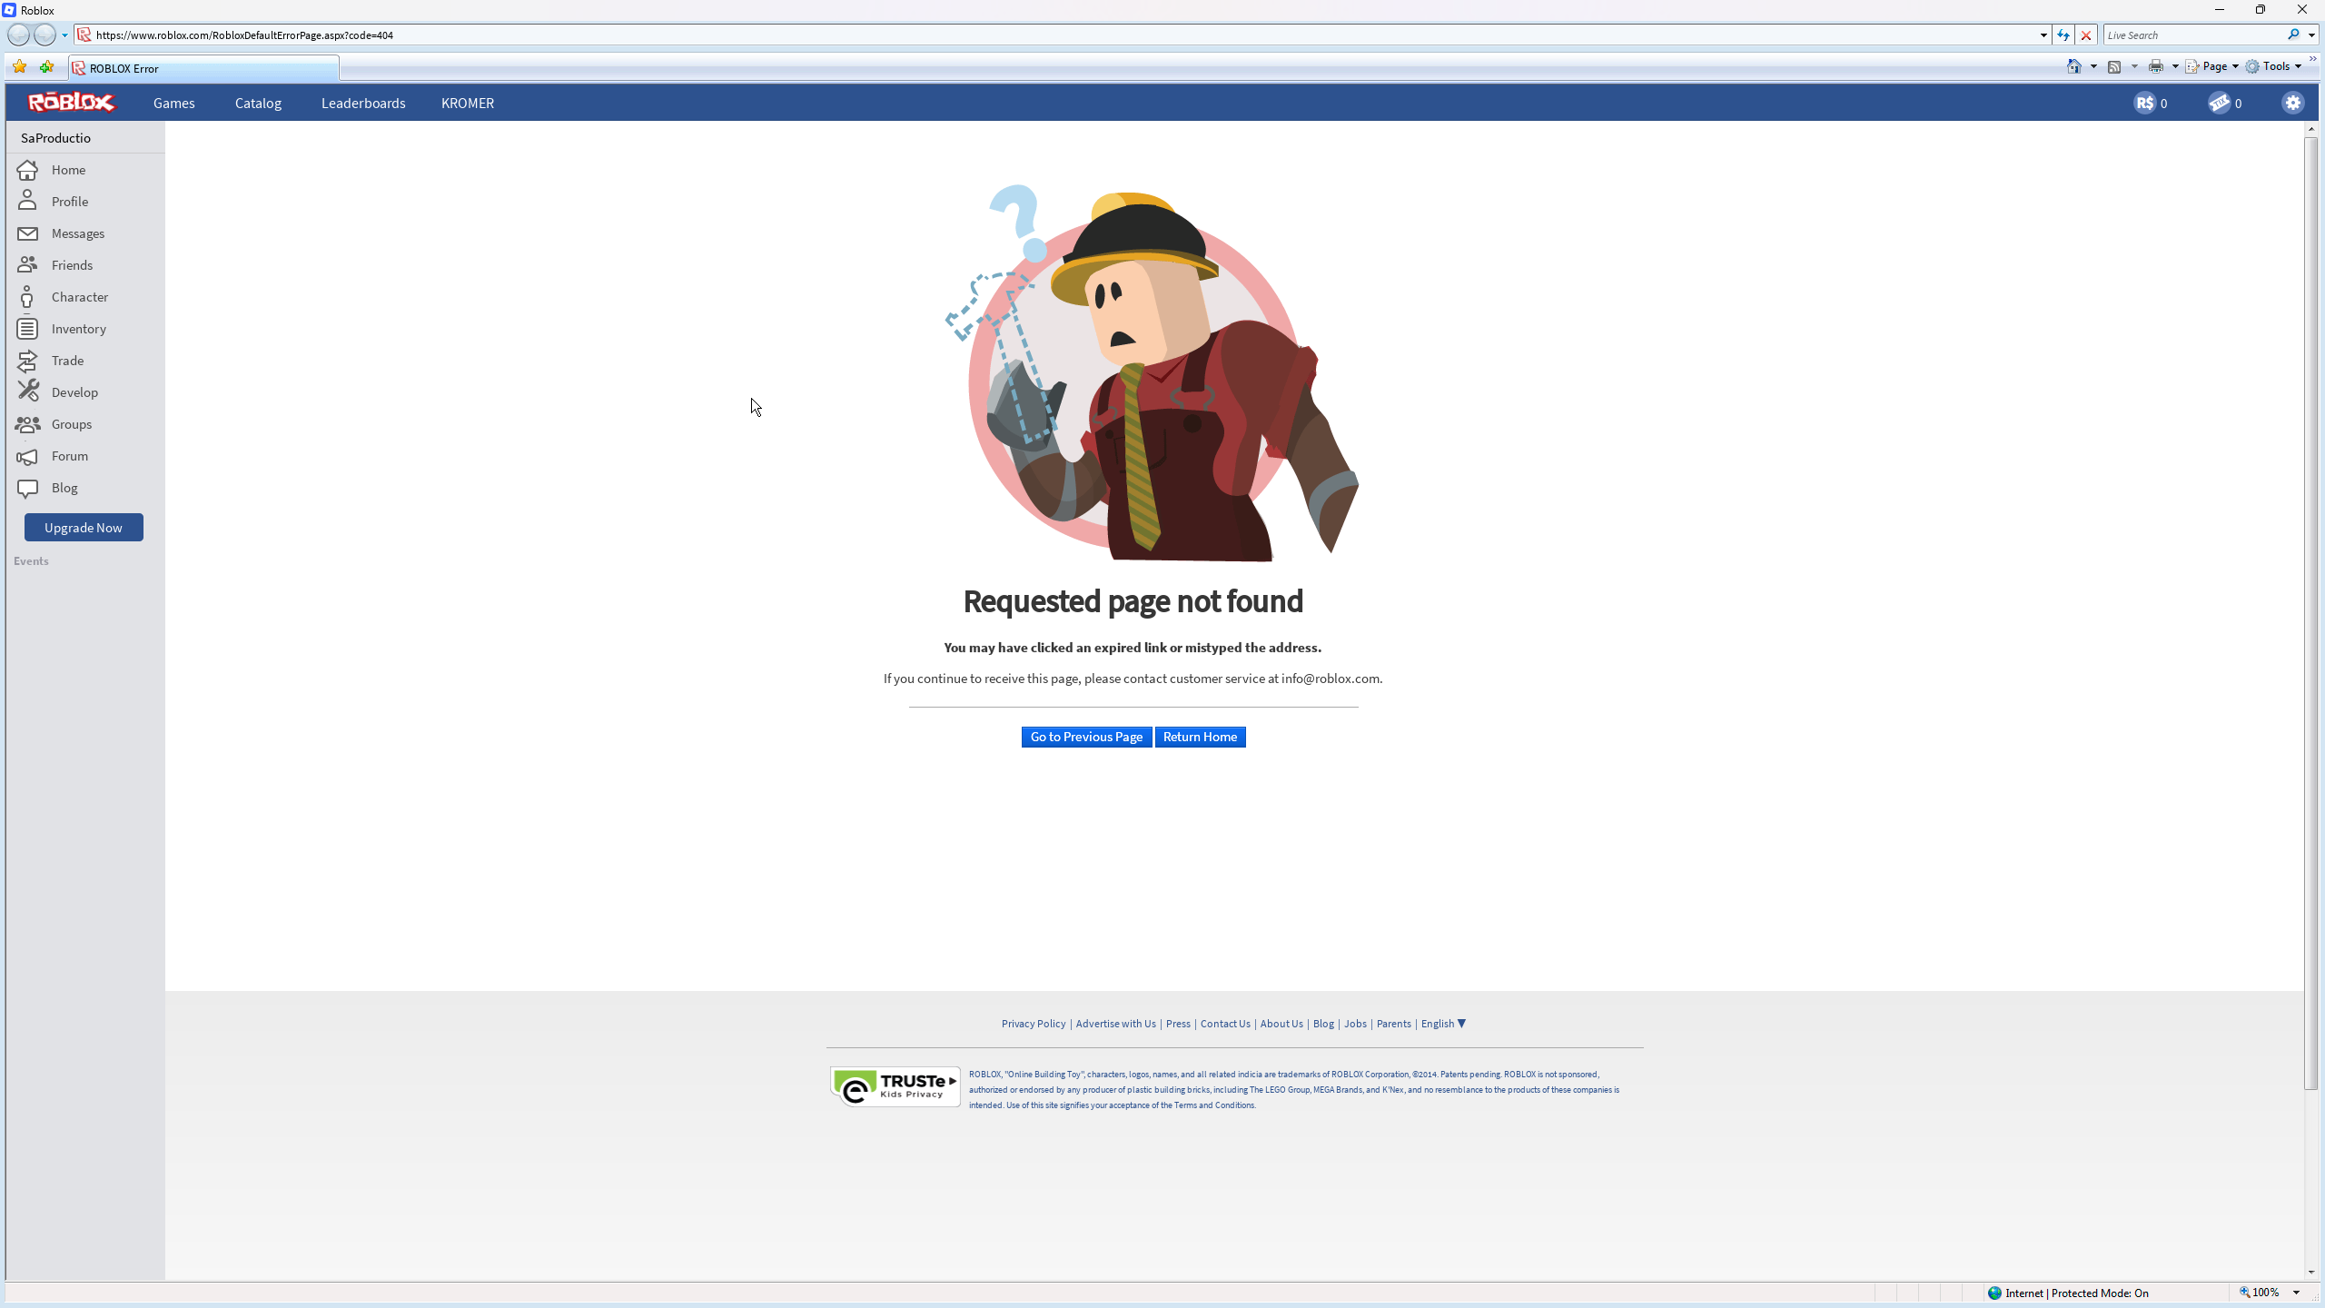Click the ROBLOX logo
The height and width of the screenshot is (1308, 2325).
(72, 103)
